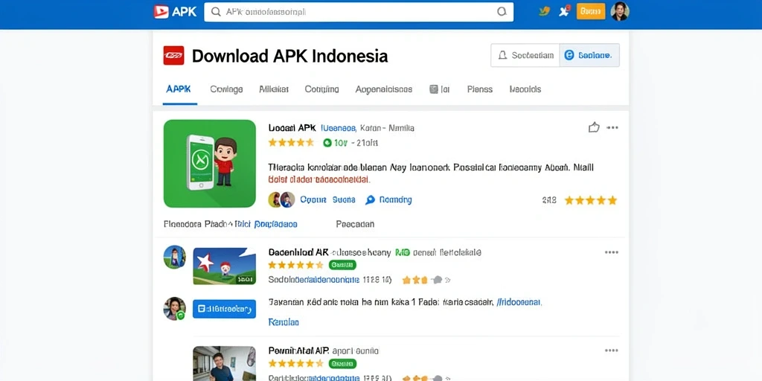The width and height of the screenshot is (762, 381).
Task: Switch to the Aopenaicisoes tab
Action: click(384, 89)
